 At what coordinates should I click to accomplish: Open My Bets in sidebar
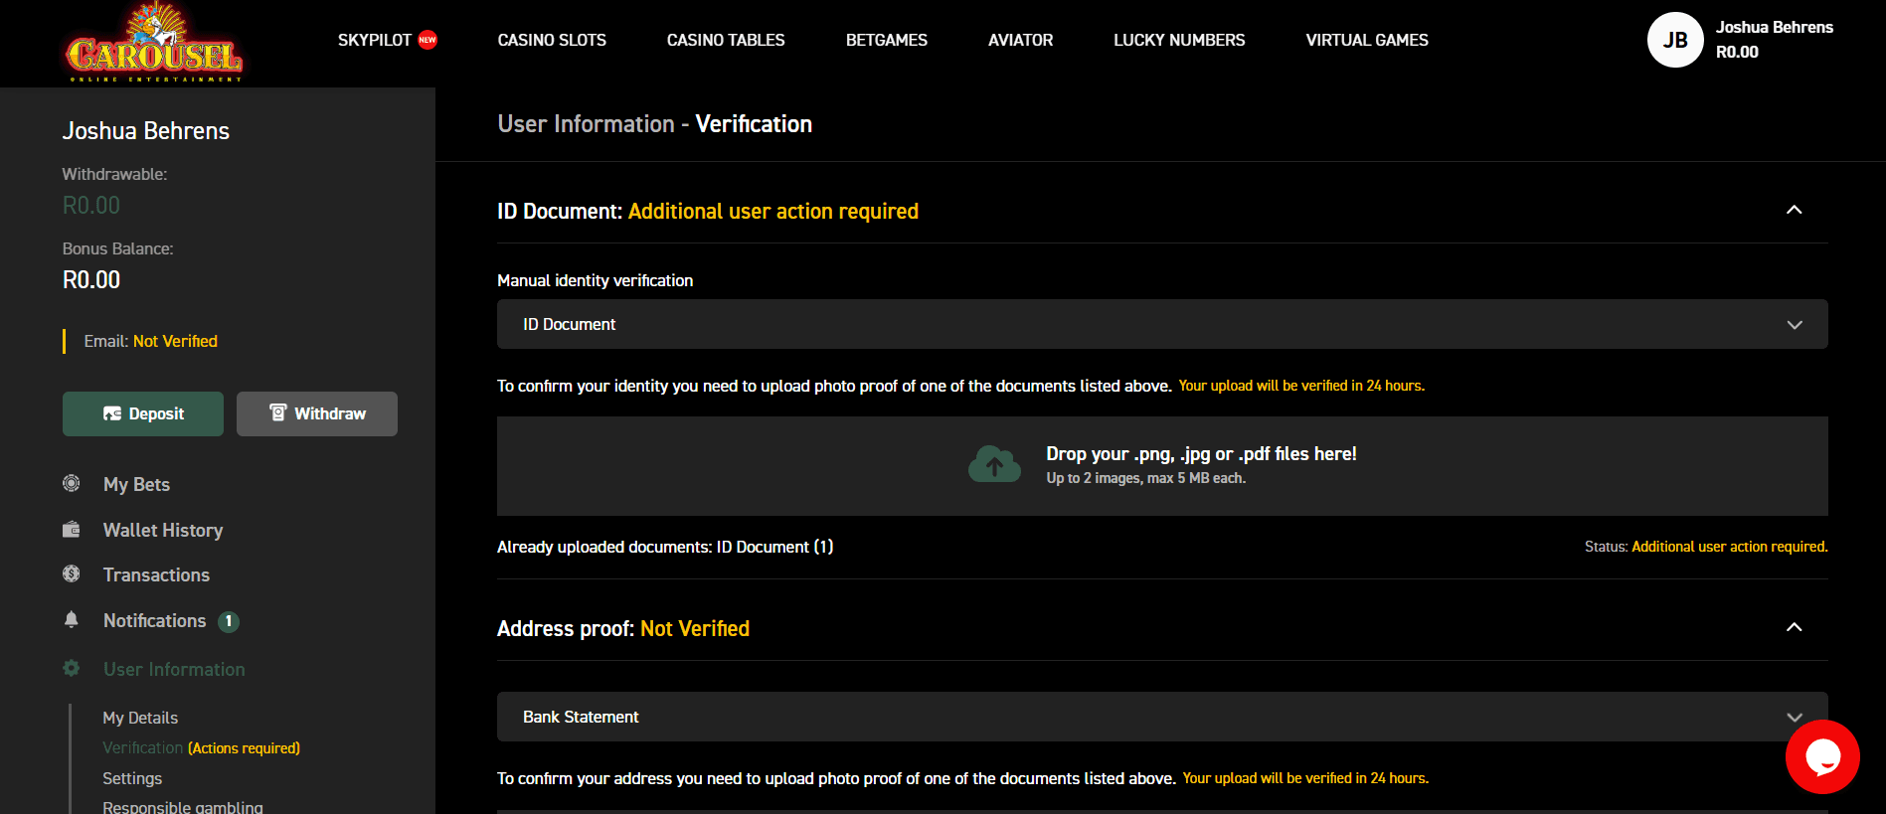136,484
